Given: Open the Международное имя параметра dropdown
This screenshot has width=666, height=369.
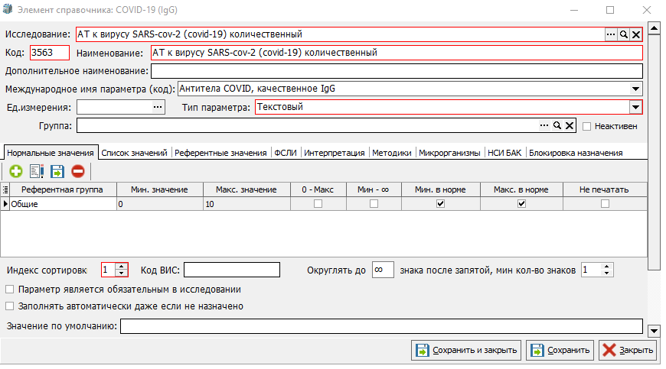Looking at the screenshot, I should [635, 89].
